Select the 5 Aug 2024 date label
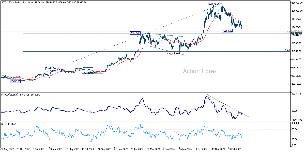Viewport: 305px width, 152px height. click(186, 149)
